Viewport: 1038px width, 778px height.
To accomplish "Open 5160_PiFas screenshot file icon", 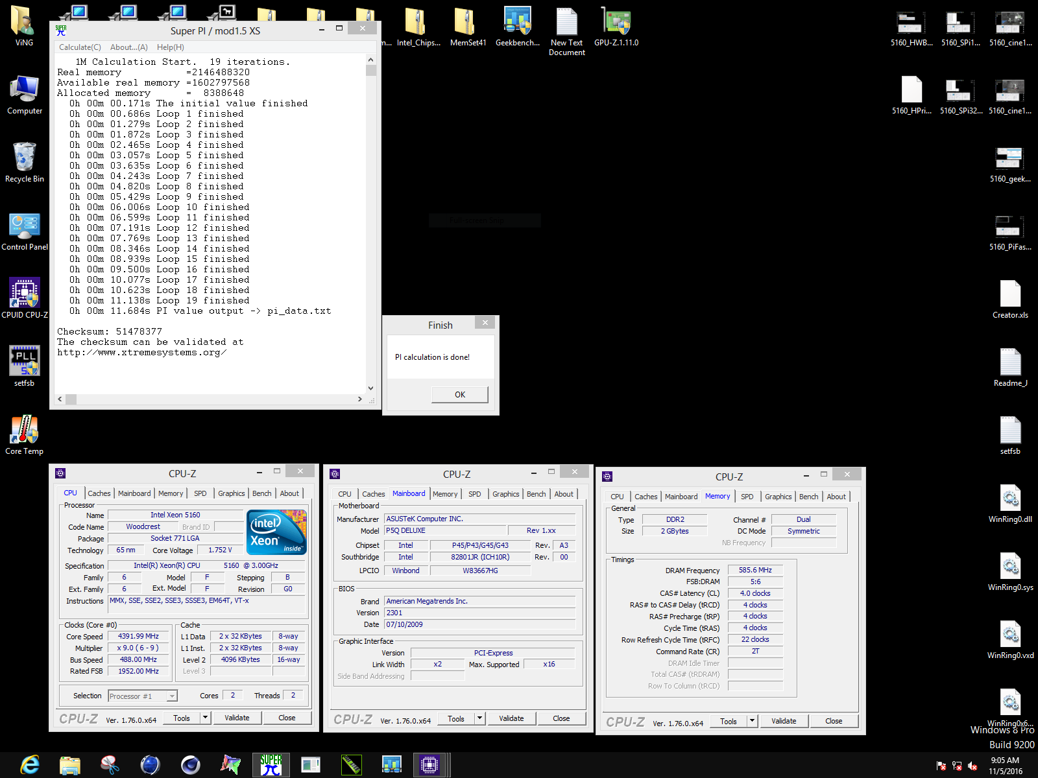I will click(1010, 232).
